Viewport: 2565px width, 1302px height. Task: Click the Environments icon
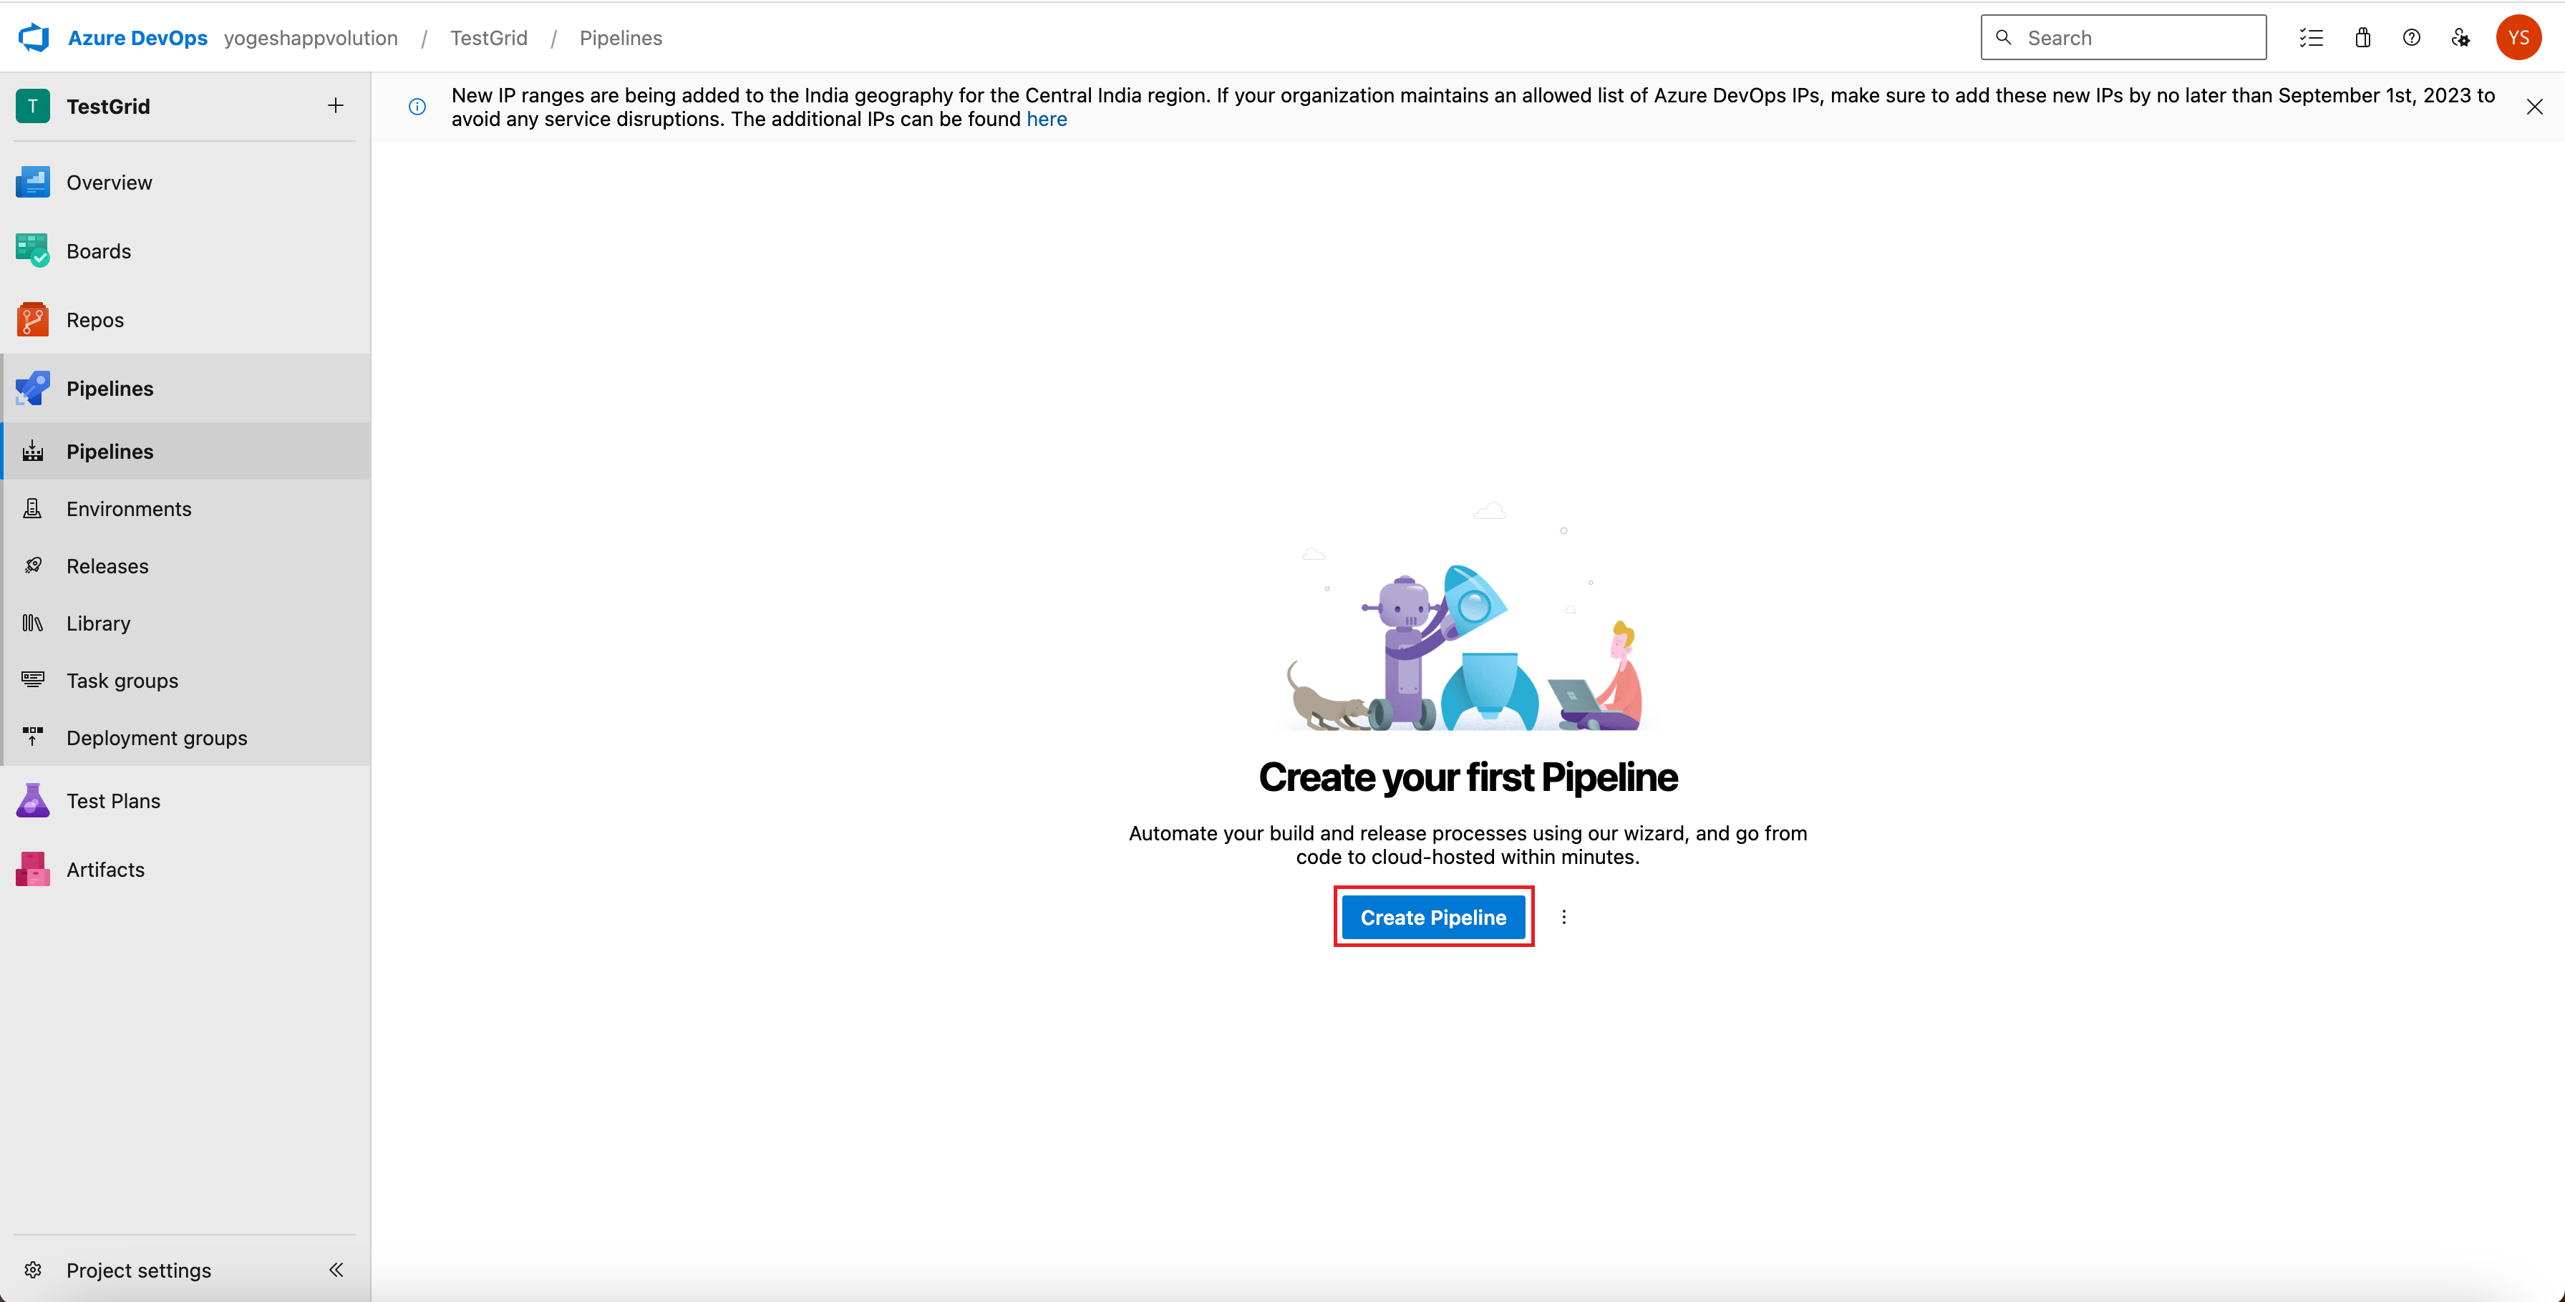(x=33, y=509)
